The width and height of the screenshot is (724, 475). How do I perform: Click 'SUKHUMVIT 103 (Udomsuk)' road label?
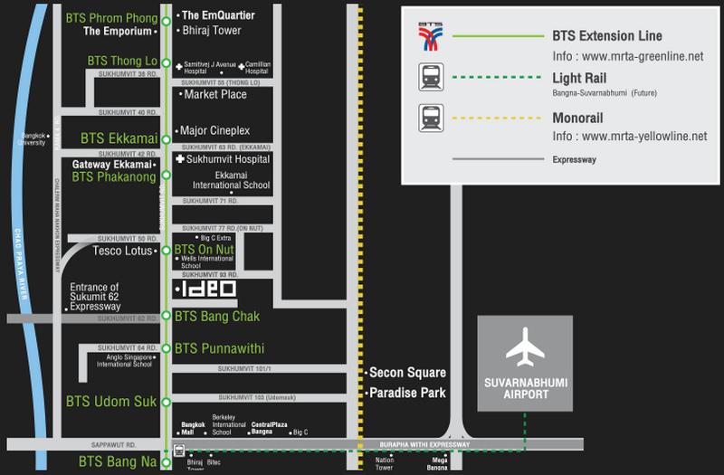[x=257, y=397]
